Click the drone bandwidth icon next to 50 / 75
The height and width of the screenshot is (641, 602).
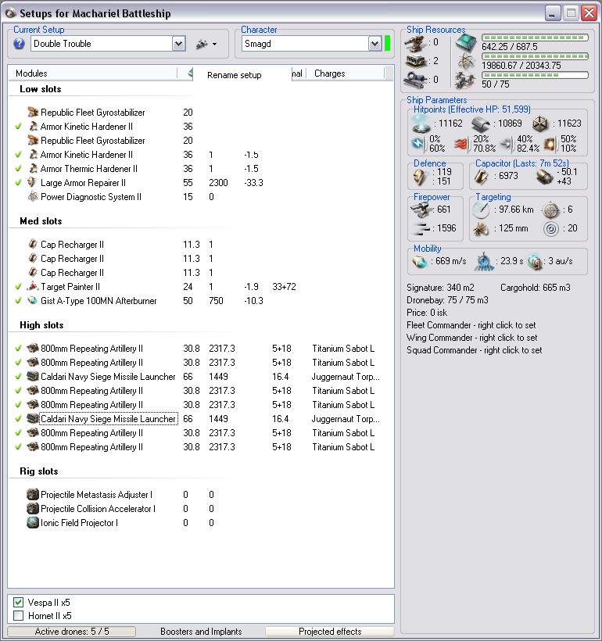466,80
